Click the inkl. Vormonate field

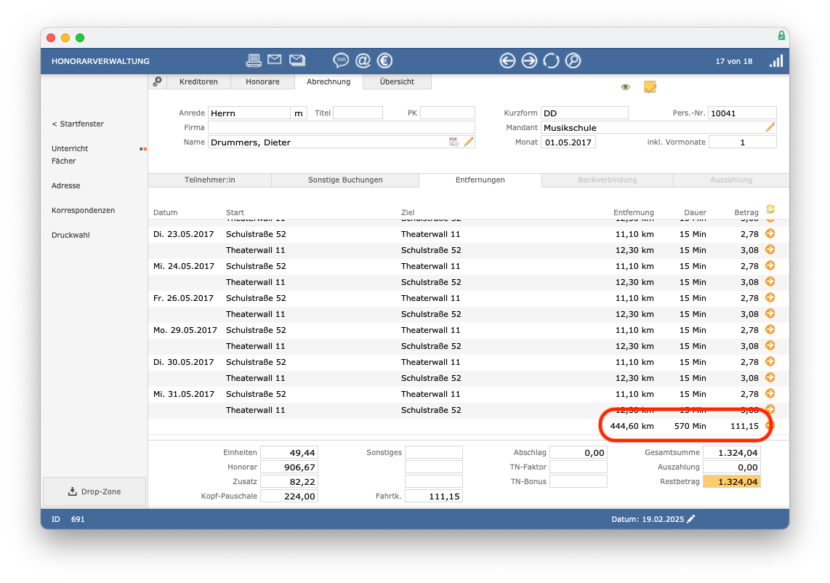[742, 142]
